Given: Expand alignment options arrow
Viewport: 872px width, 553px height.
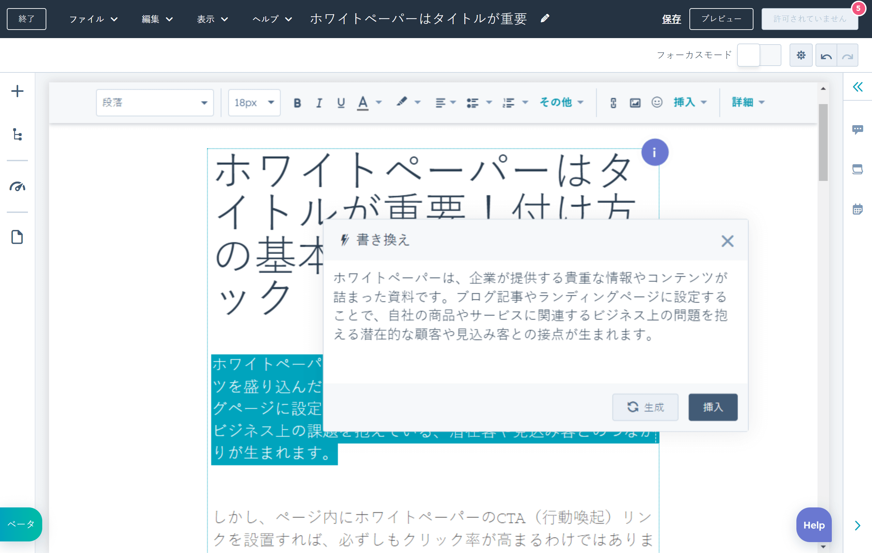Looking at the screenshot, I should pyautogui.click(x=453, y=103).
